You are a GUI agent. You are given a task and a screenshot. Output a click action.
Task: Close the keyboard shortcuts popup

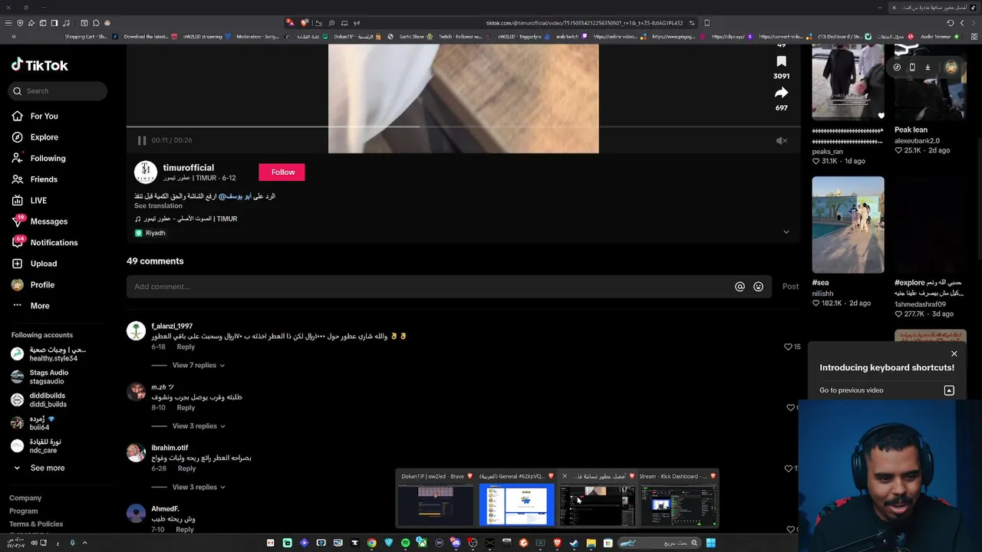954,354
